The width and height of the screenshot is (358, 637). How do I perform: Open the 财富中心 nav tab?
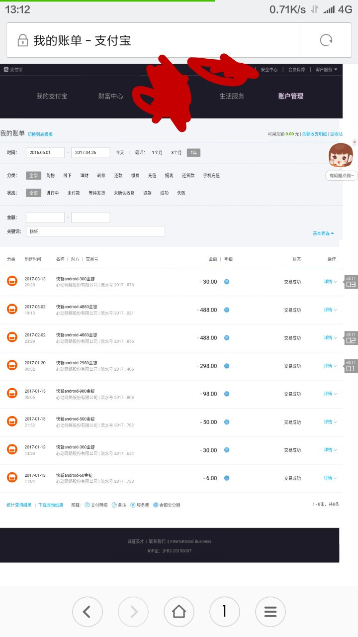[x=110, y=96]
